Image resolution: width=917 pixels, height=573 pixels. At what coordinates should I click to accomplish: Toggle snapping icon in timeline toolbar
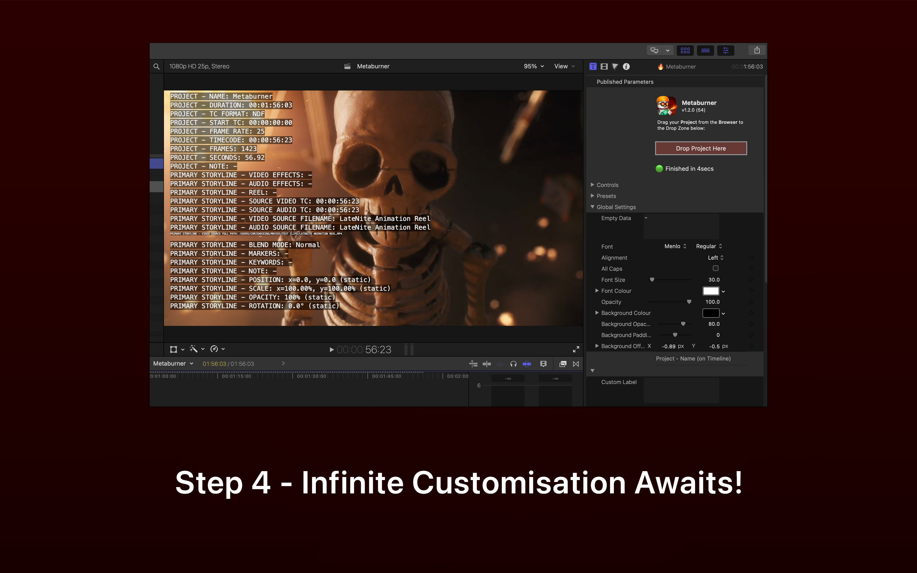click(527, 364)
